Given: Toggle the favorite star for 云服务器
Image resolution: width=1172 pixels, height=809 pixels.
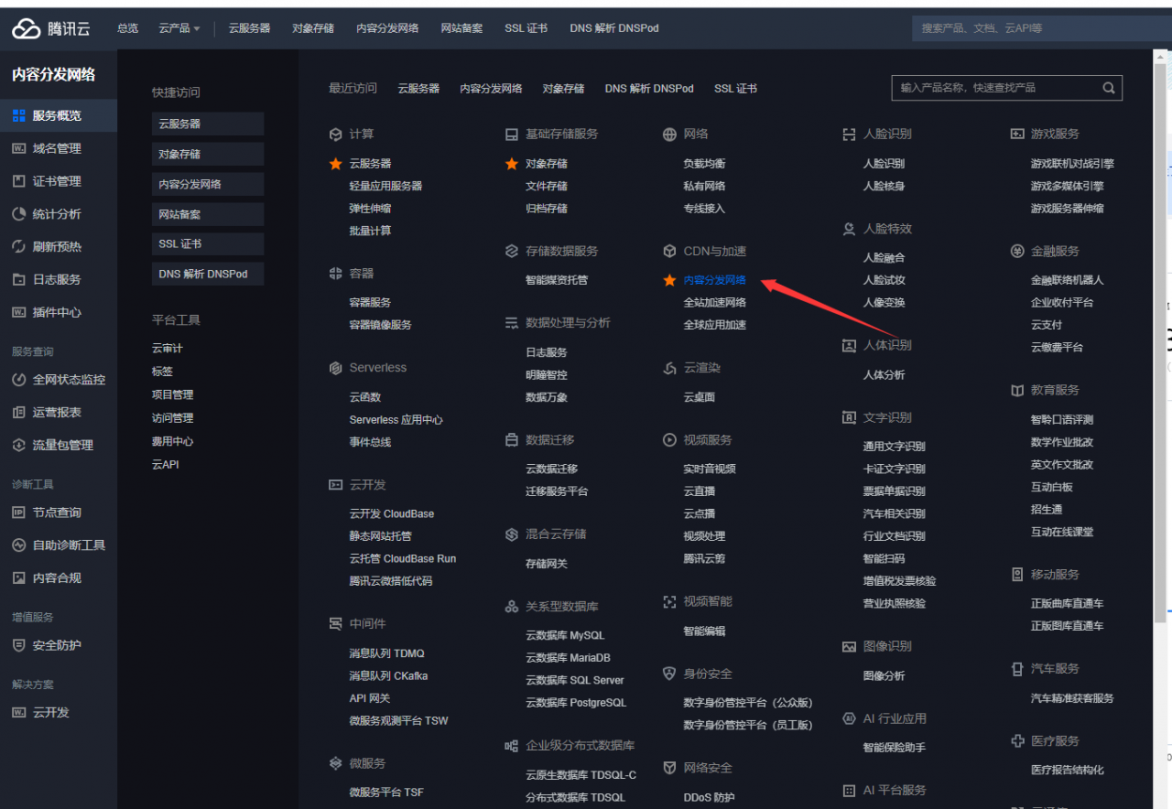Looking at the screenshot, I should [336, 165].
